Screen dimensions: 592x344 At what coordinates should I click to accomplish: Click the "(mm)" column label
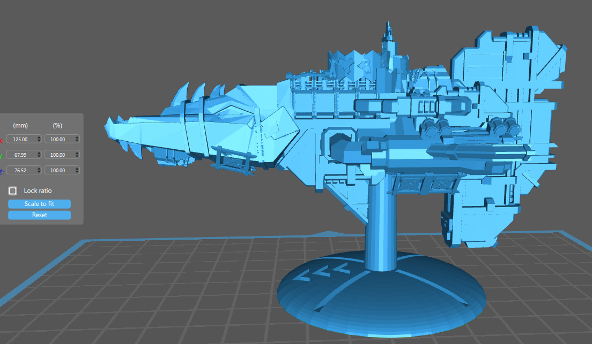pos(20,126)
